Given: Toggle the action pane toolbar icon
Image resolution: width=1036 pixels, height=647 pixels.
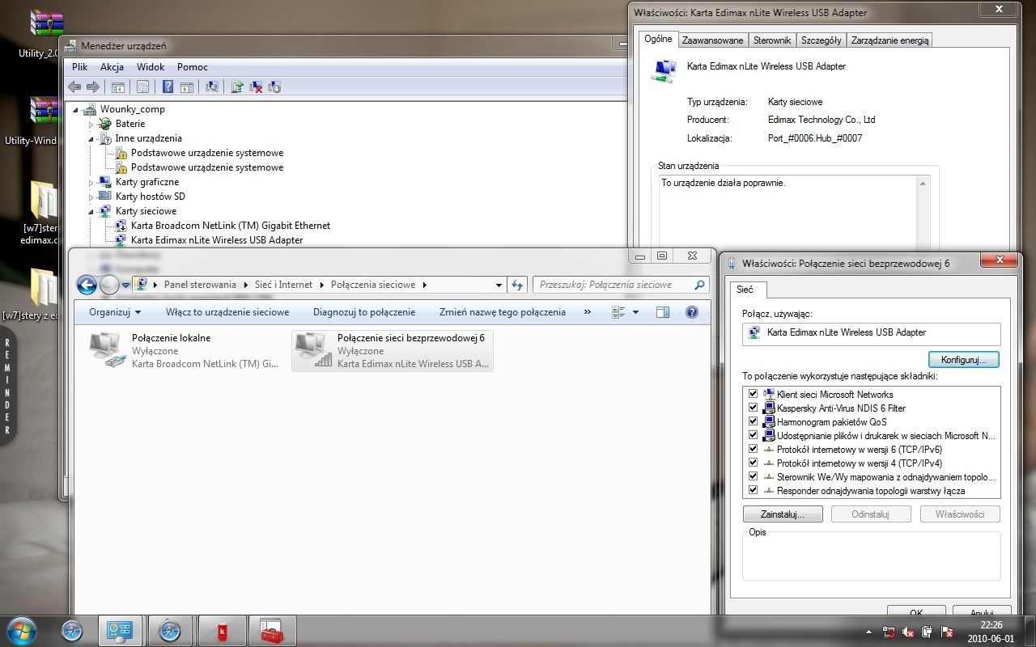Looking at the screenshot, I should (187, 87).
